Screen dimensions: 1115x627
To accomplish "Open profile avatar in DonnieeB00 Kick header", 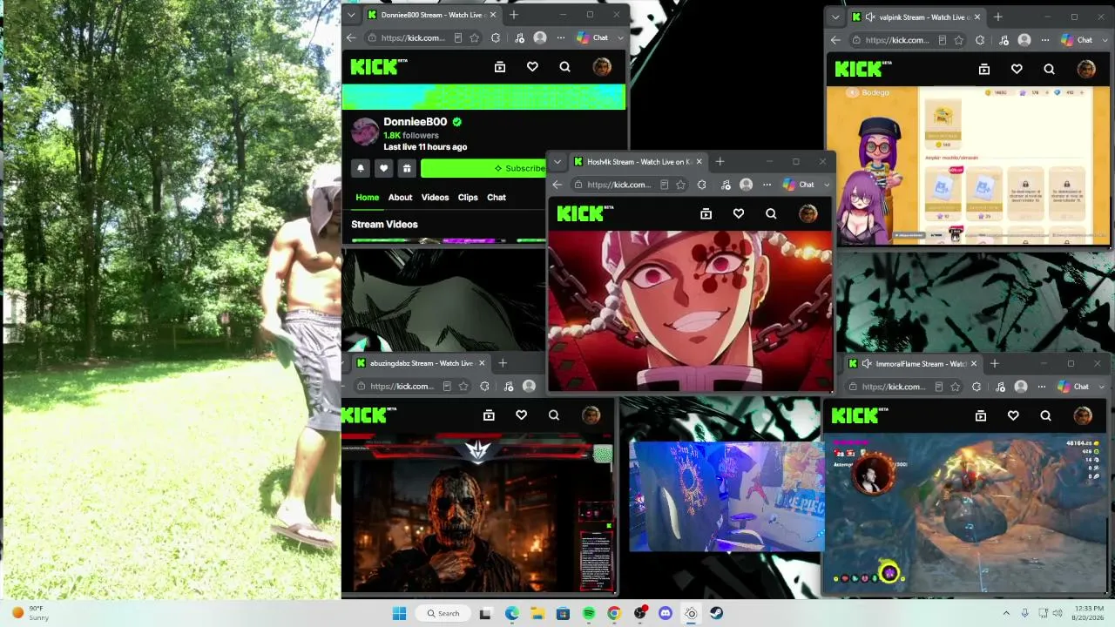I will click(602, 67).
